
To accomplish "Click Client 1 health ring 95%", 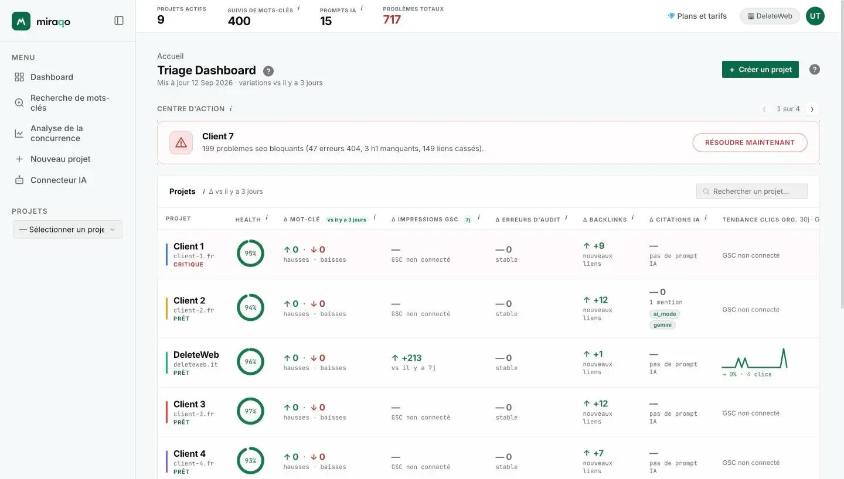I will point(250,254).
